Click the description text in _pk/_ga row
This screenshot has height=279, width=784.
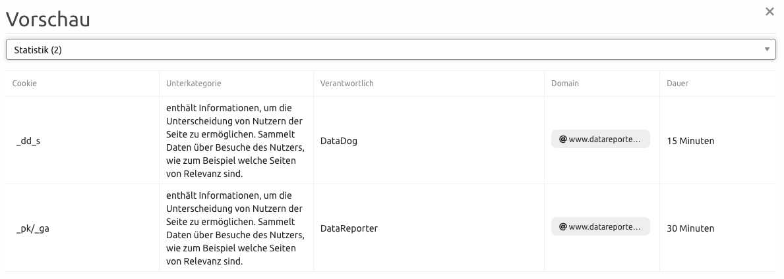tap(235, 228)
